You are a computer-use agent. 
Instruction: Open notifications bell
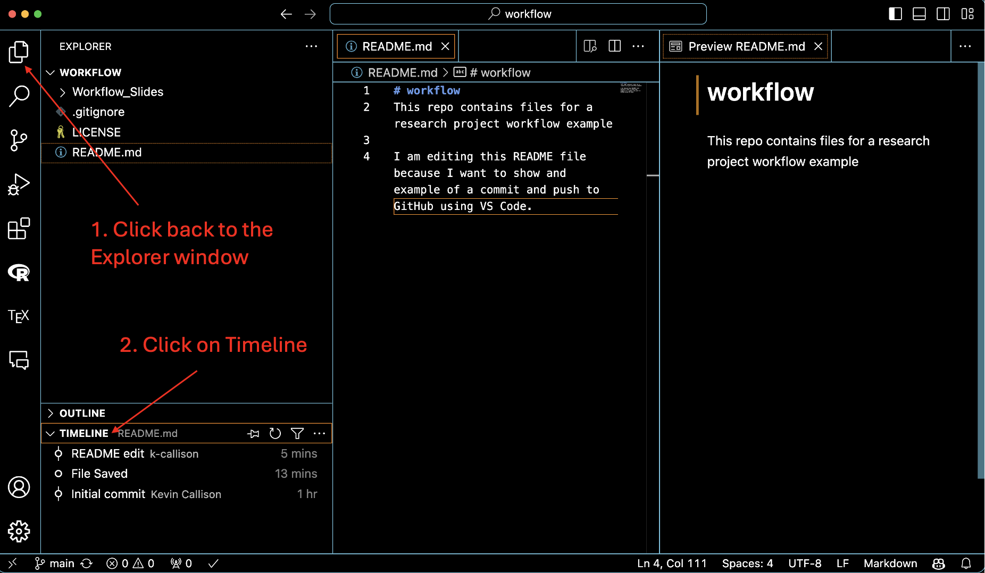pyautogui.click(x=966, y=563)
